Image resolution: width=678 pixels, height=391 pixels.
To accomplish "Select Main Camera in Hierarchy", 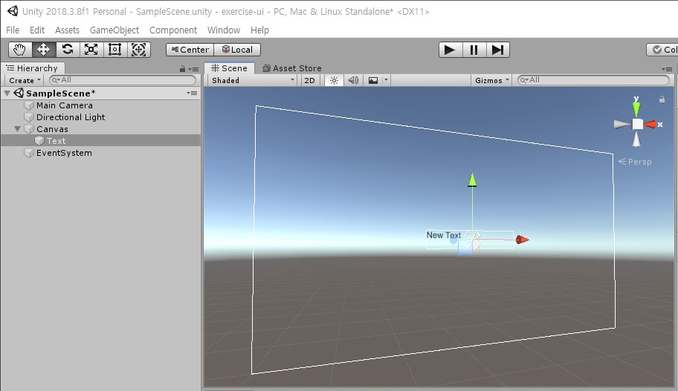I will tap(65, 105).
